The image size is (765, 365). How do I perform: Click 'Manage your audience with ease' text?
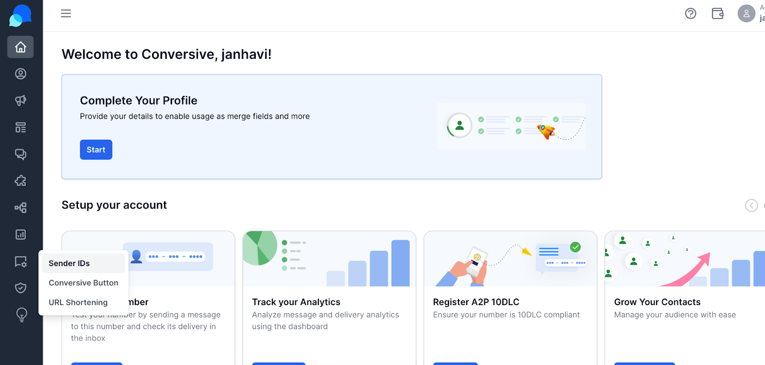(675, 315)
